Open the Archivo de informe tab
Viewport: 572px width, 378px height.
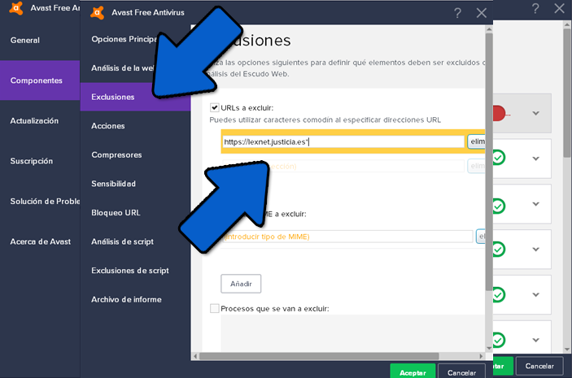point(126,299)
